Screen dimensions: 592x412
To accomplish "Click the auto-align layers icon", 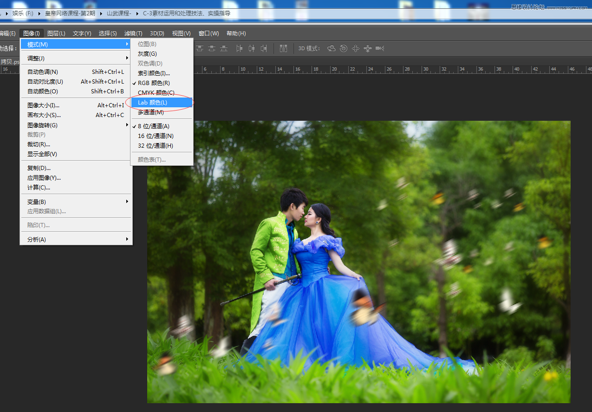I will [x=283, y=48].
